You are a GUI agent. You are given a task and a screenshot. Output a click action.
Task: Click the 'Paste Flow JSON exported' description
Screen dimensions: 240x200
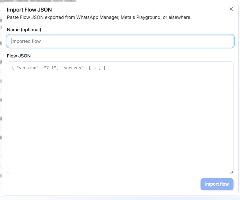click(x=99, y=17)
